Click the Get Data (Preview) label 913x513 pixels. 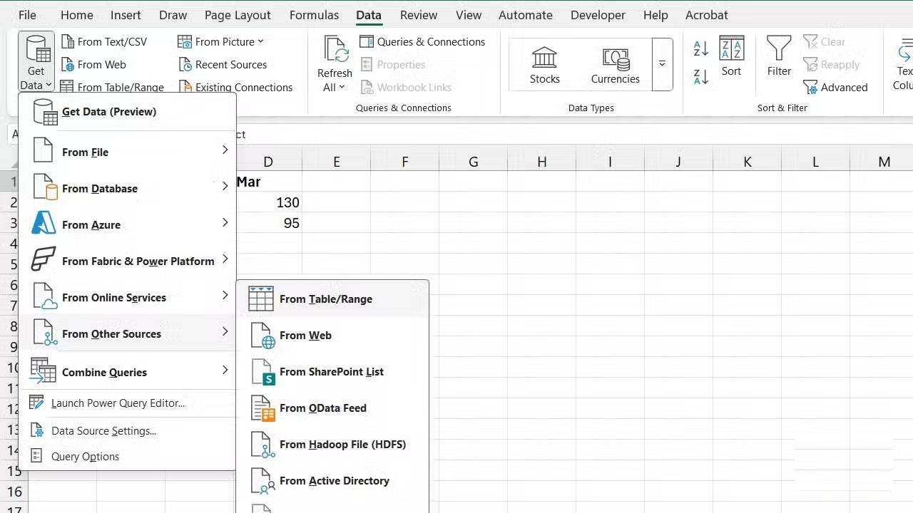click(109, 112)
